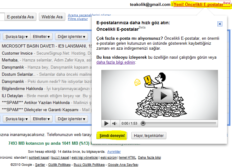Open the Dostum Selamlar.. email
The width and height of the screenshot is (232, 168).
coord(46,74)
